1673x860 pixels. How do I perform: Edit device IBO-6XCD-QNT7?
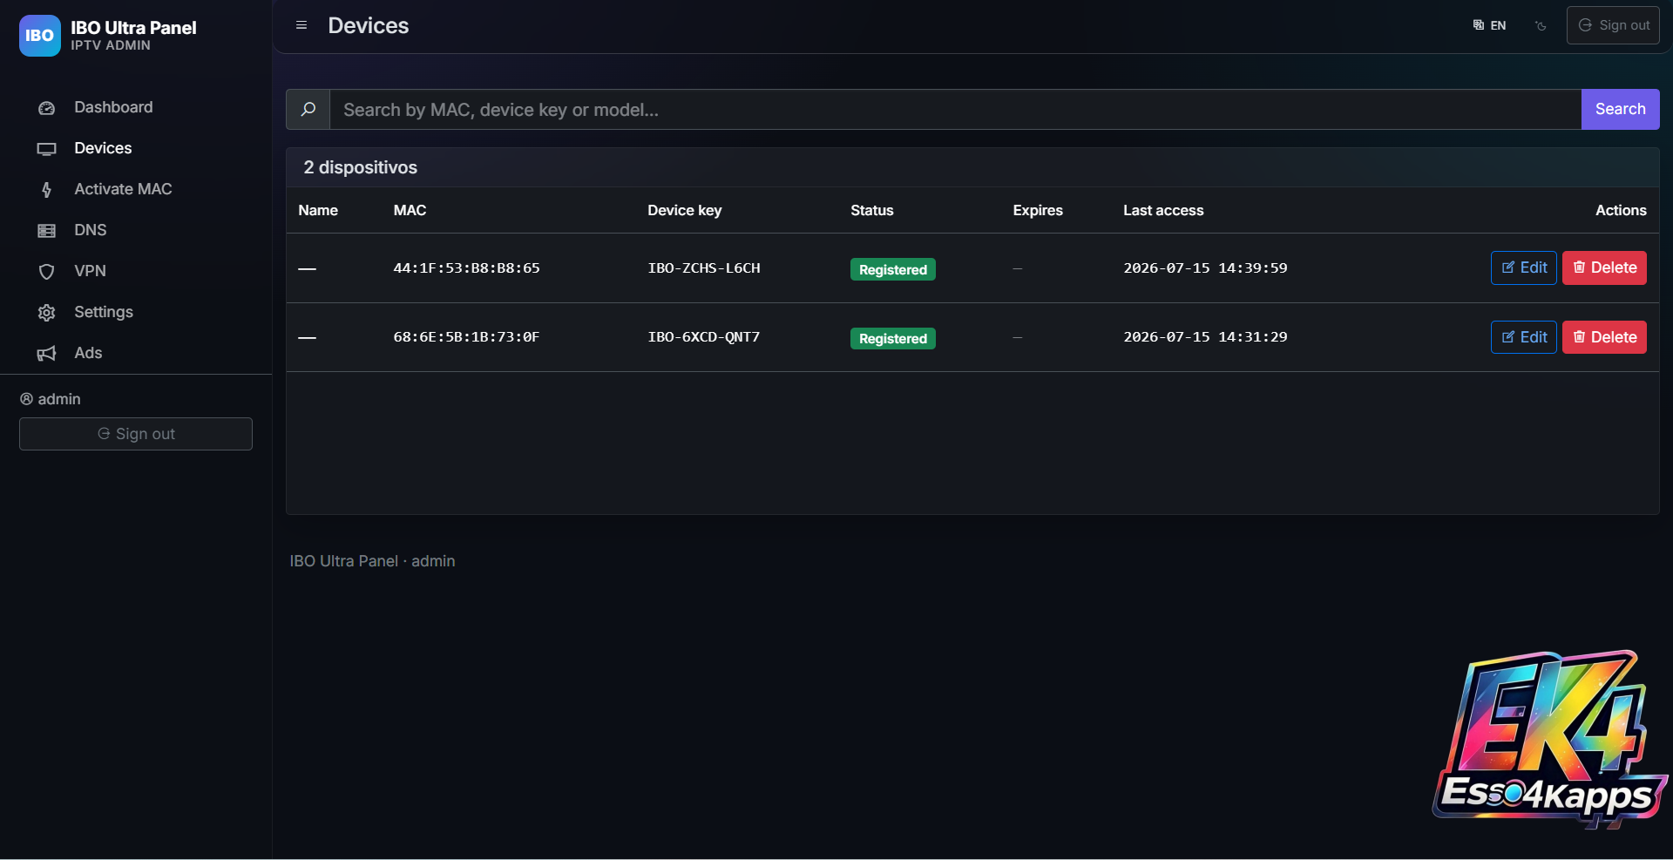[1523, 337]
